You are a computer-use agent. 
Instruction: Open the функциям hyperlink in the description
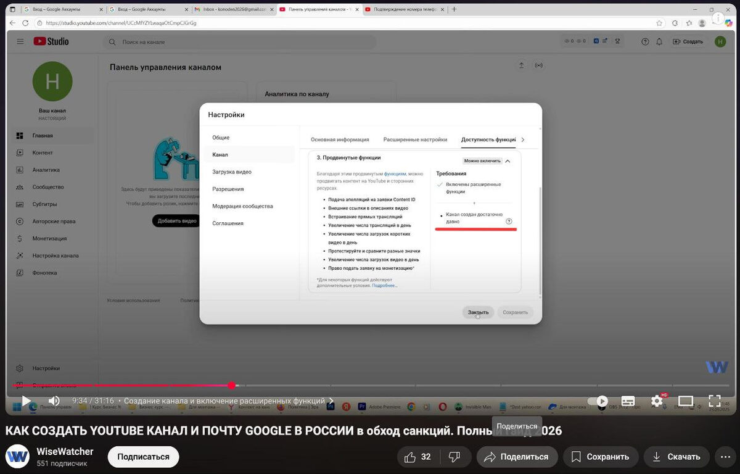click(x=395, y=174)
